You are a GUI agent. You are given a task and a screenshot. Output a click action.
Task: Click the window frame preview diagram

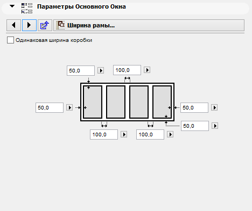coord(128,102)
